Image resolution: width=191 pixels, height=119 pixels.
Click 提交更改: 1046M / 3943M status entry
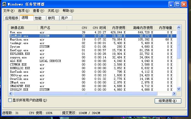(x=81, y=113)
